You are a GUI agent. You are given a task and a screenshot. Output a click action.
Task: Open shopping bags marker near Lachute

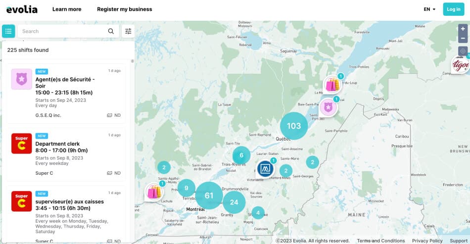[x=154, y=192]
